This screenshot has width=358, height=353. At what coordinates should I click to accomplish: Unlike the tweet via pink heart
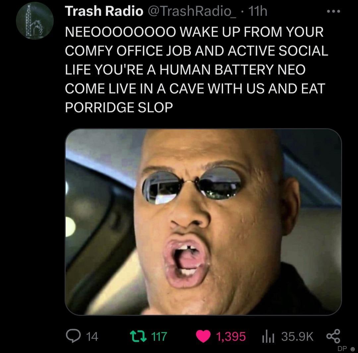(x=203, y=336)
